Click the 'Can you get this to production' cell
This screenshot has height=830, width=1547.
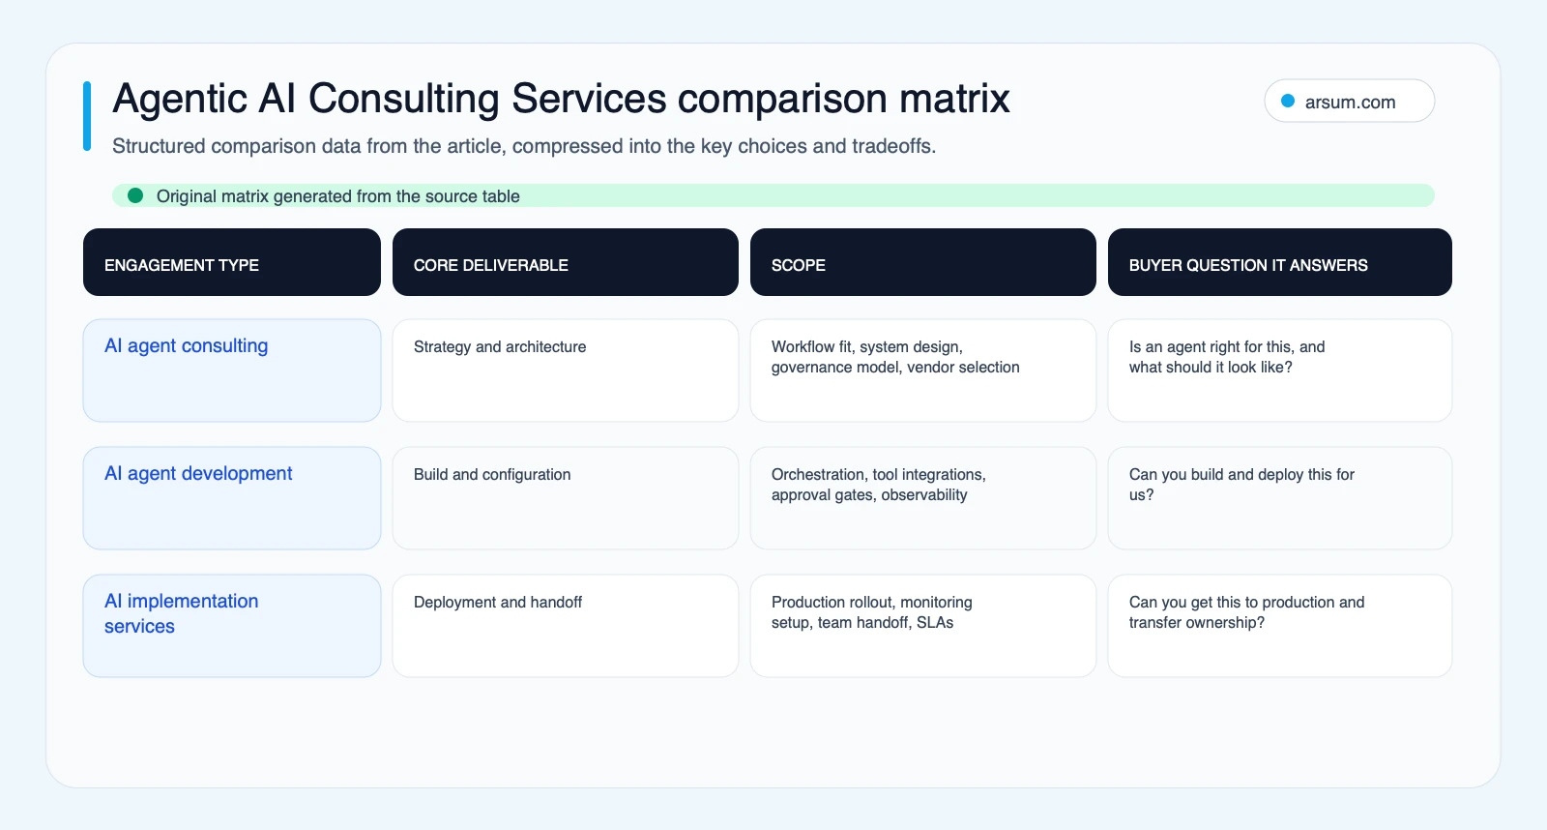pos(1280,626)
